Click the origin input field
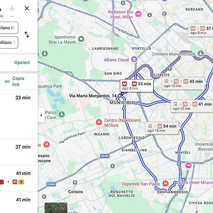 coord(9,28)
